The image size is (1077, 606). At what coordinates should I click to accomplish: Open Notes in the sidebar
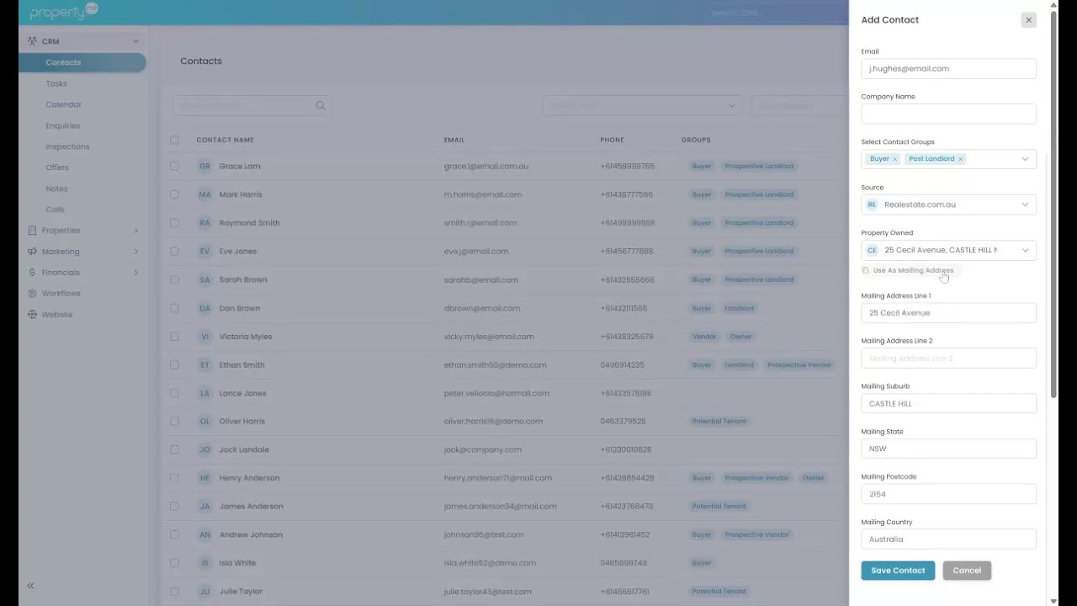tap(56, 189)
